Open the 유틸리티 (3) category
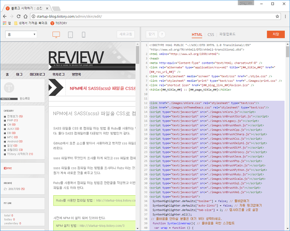The image size is (290, 231). pyautogui.click(x=15, y=150)
